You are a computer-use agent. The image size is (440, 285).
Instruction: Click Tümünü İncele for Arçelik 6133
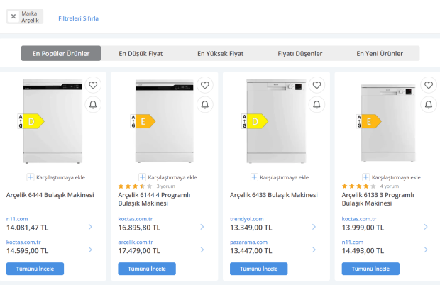coord(370,269)
